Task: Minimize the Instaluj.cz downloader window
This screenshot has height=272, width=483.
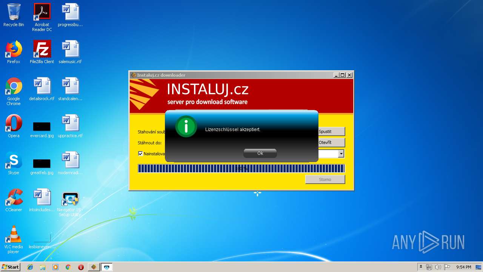Action: 336,75
